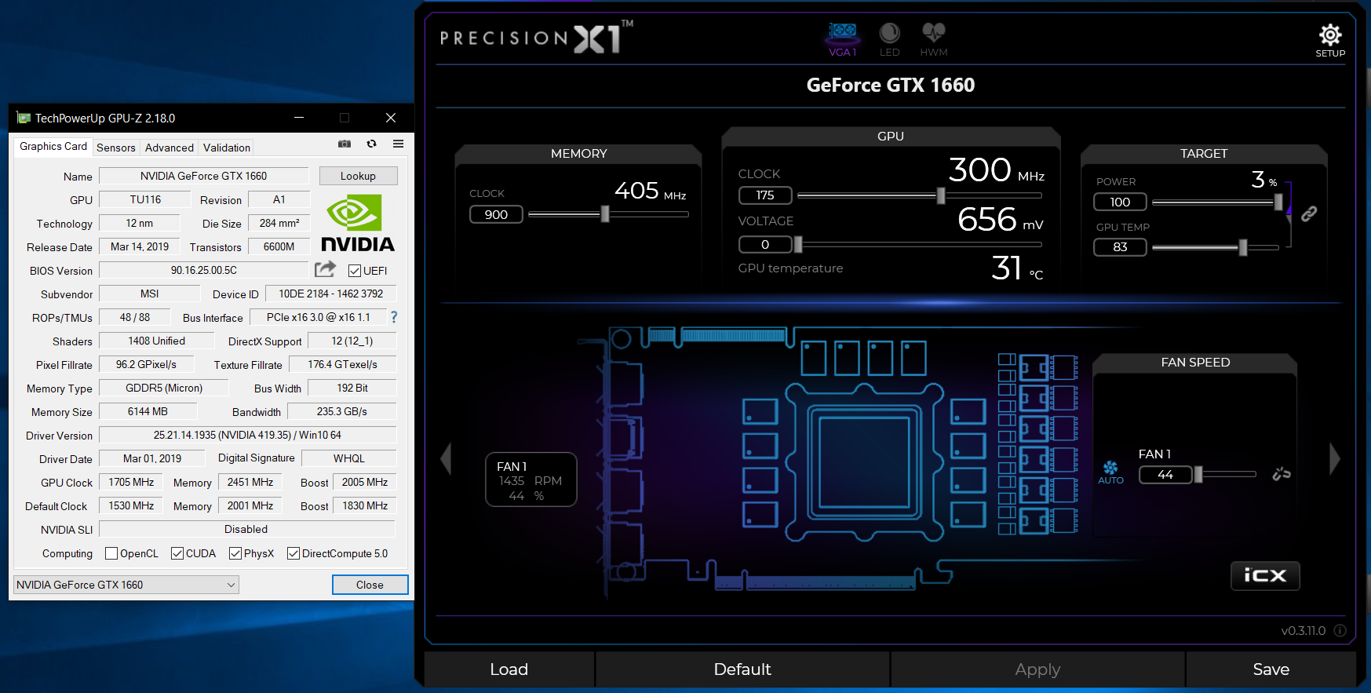The image size is (1371, 693).
Task: Switch to the LED section
Action: pyautogui.click(x=889, y=39)
